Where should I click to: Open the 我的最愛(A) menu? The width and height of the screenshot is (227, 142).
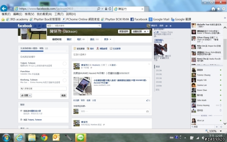[44, 14]
